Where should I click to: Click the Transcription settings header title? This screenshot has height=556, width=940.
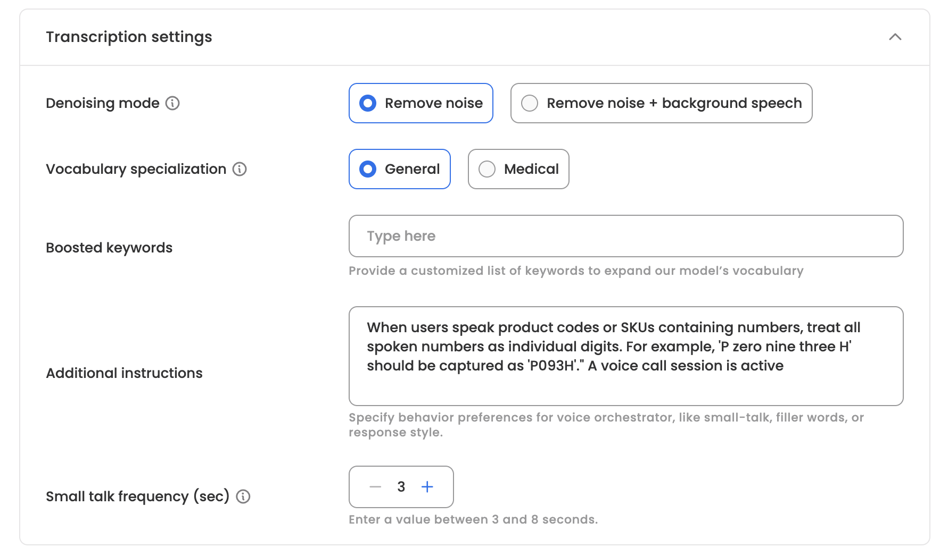129,37
